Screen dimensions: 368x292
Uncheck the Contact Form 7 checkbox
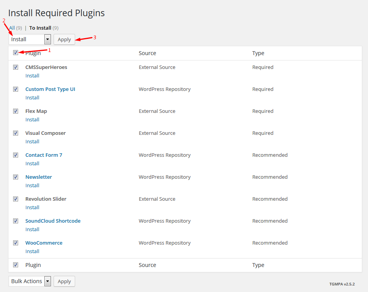point(15,155)
